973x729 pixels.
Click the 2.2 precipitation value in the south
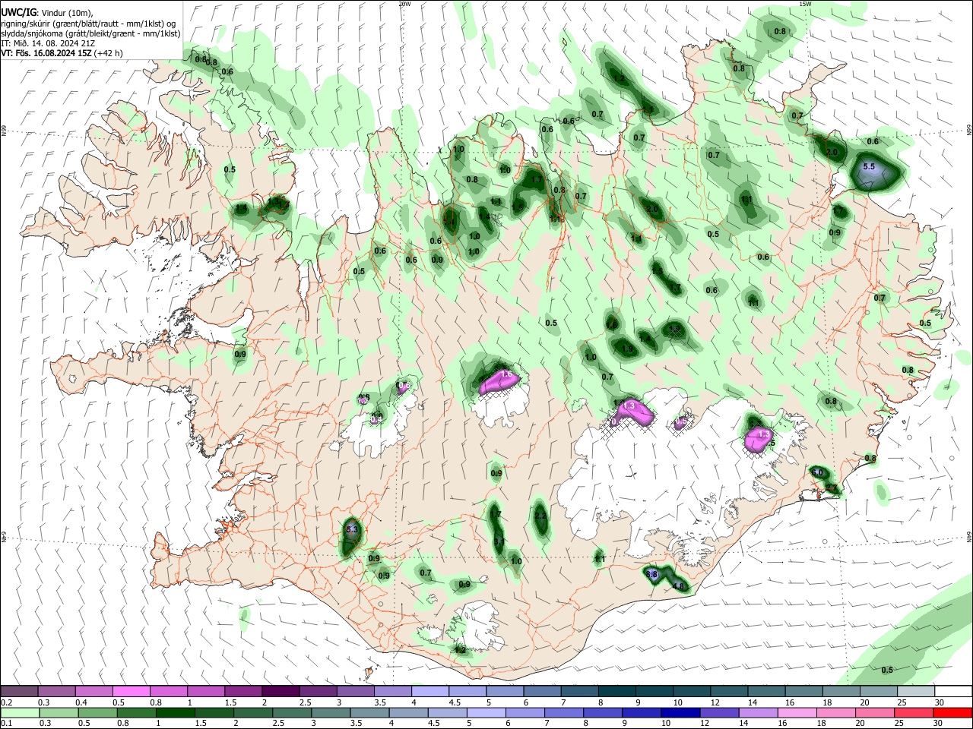tap(540, 516)
